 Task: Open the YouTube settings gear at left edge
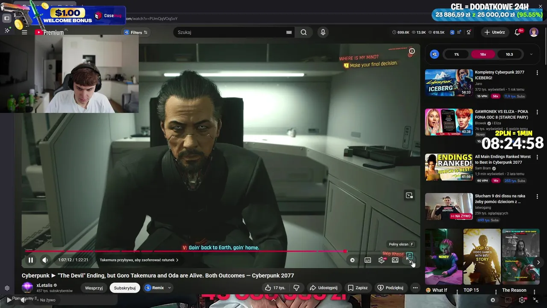tap(7, 288)
